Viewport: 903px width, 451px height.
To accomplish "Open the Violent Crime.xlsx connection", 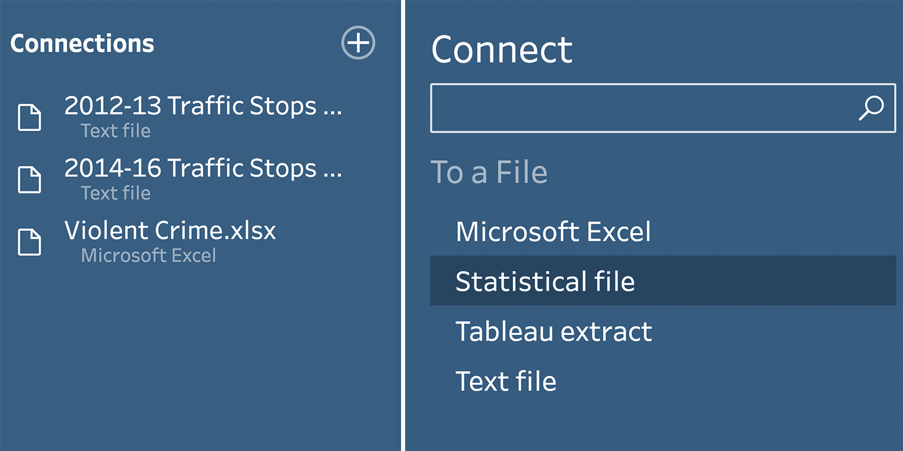I will click(x=170, y=231).
